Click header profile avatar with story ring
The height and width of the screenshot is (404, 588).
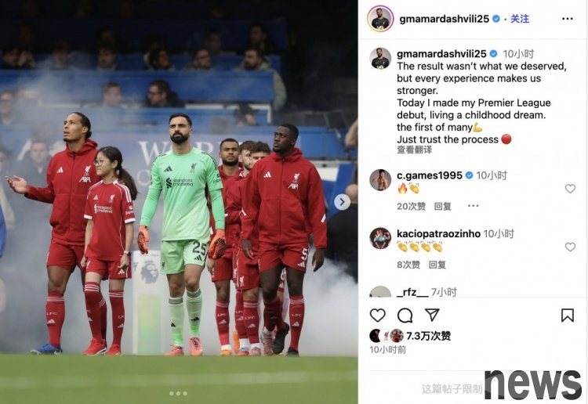[380, 19]
